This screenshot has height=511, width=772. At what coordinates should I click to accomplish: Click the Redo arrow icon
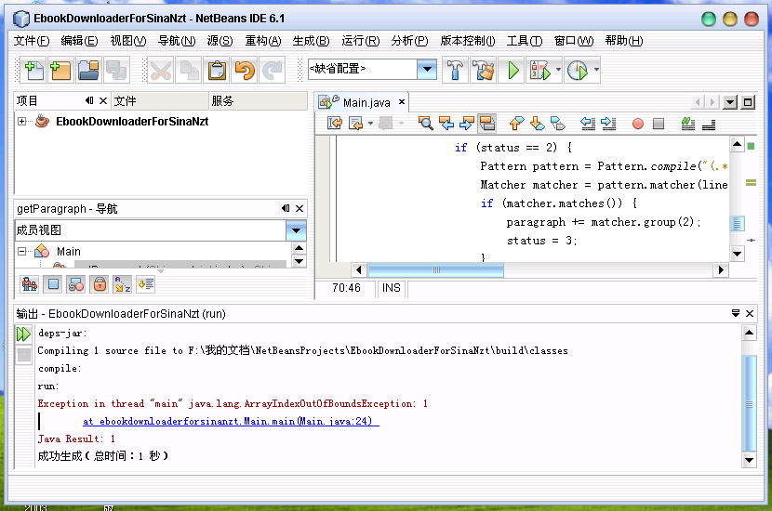click(x=273, y=71)
